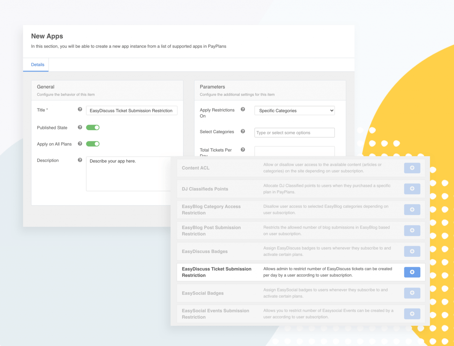Add DJ Classifieds Points app via plus button
454x346 pixels.
(412, 189)
